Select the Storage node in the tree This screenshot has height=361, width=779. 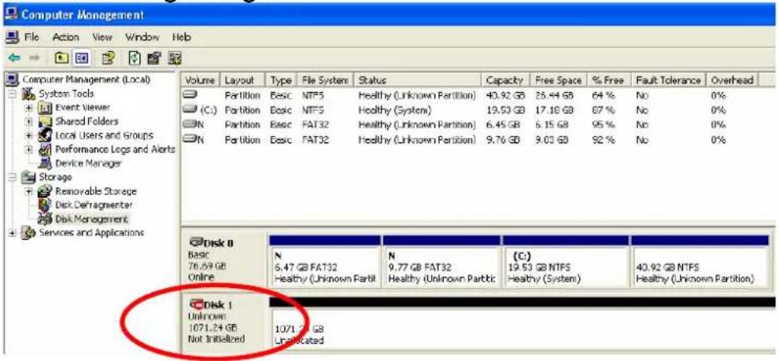point(55,177)
